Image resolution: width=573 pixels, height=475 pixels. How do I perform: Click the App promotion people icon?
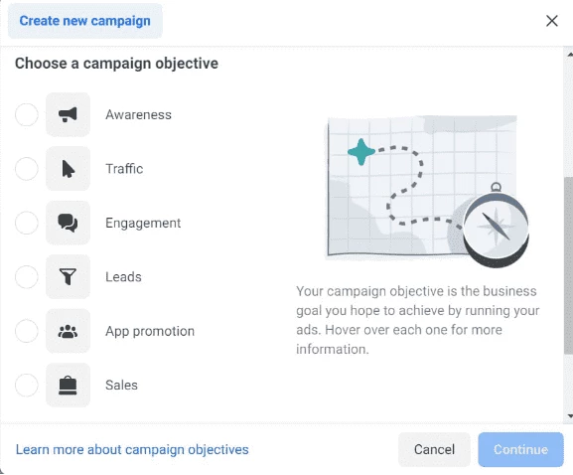click(x=68, y=331)
